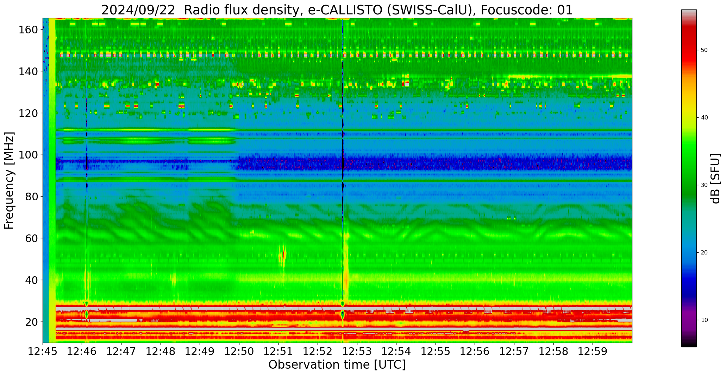The image size is (726, 375).
Task: Click the 12:59 time tick label
Action: 593,351
